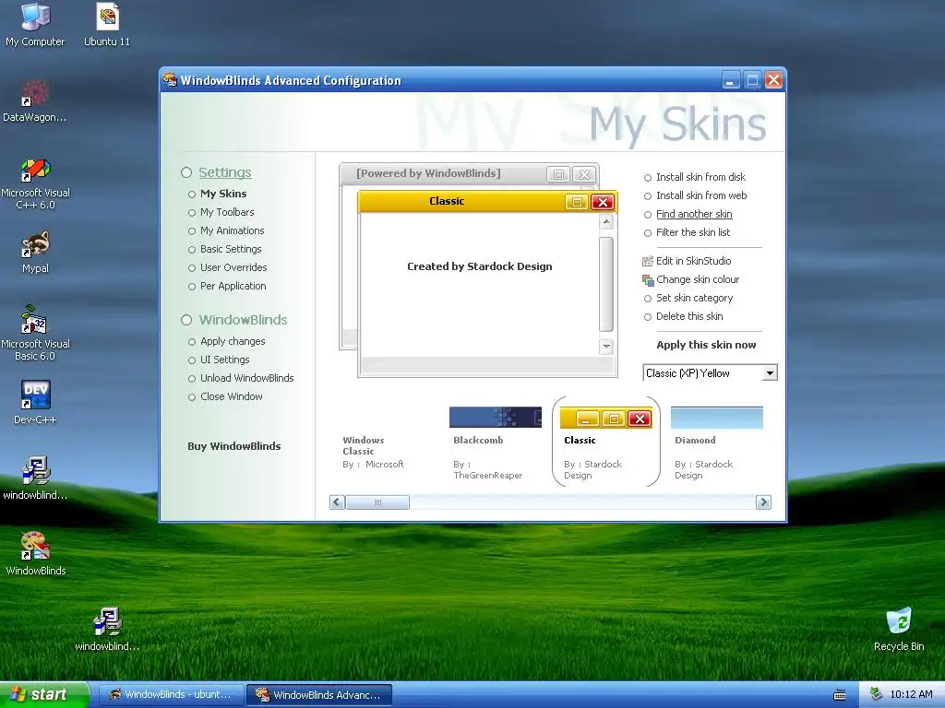Select the Windows Classic skin

(x=375, y=452)
